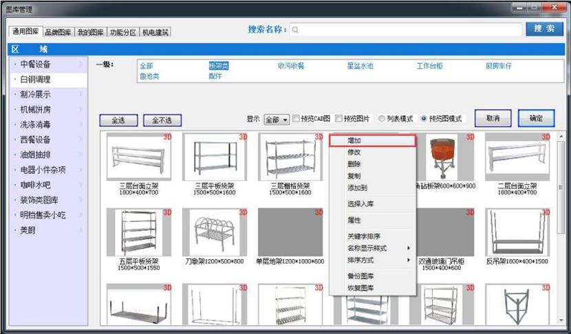571x334 pixels.
Task: Select 美厨 in the region list
Action: pyautogui.click(x=48, y=230)
